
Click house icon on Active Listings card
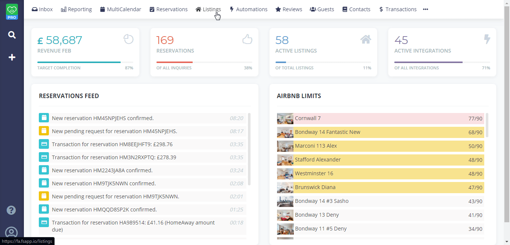tap(366, 39)
